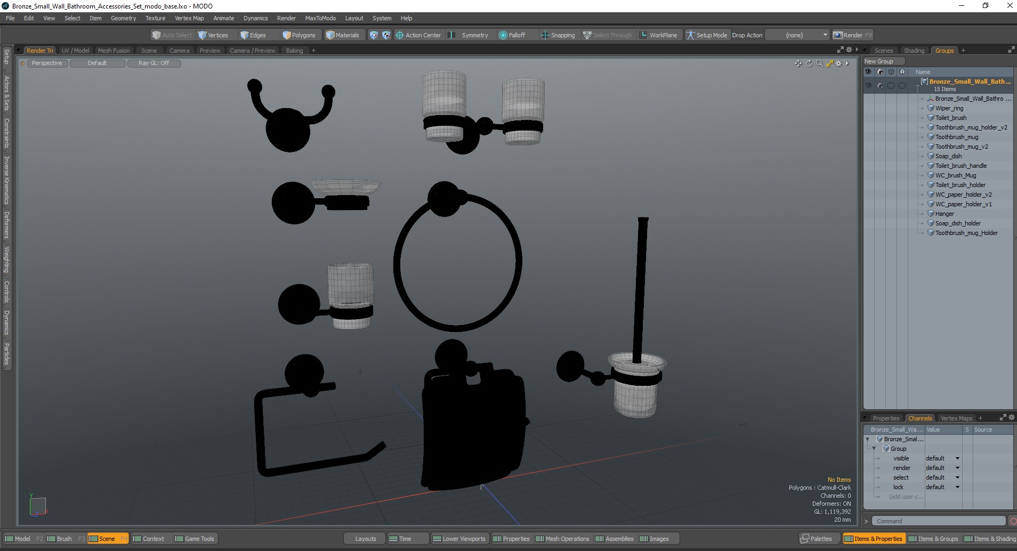The height and width of the screenshot is (551, 1017).
Task: Open the lock channel value dropdown
Action: point(942,487)
